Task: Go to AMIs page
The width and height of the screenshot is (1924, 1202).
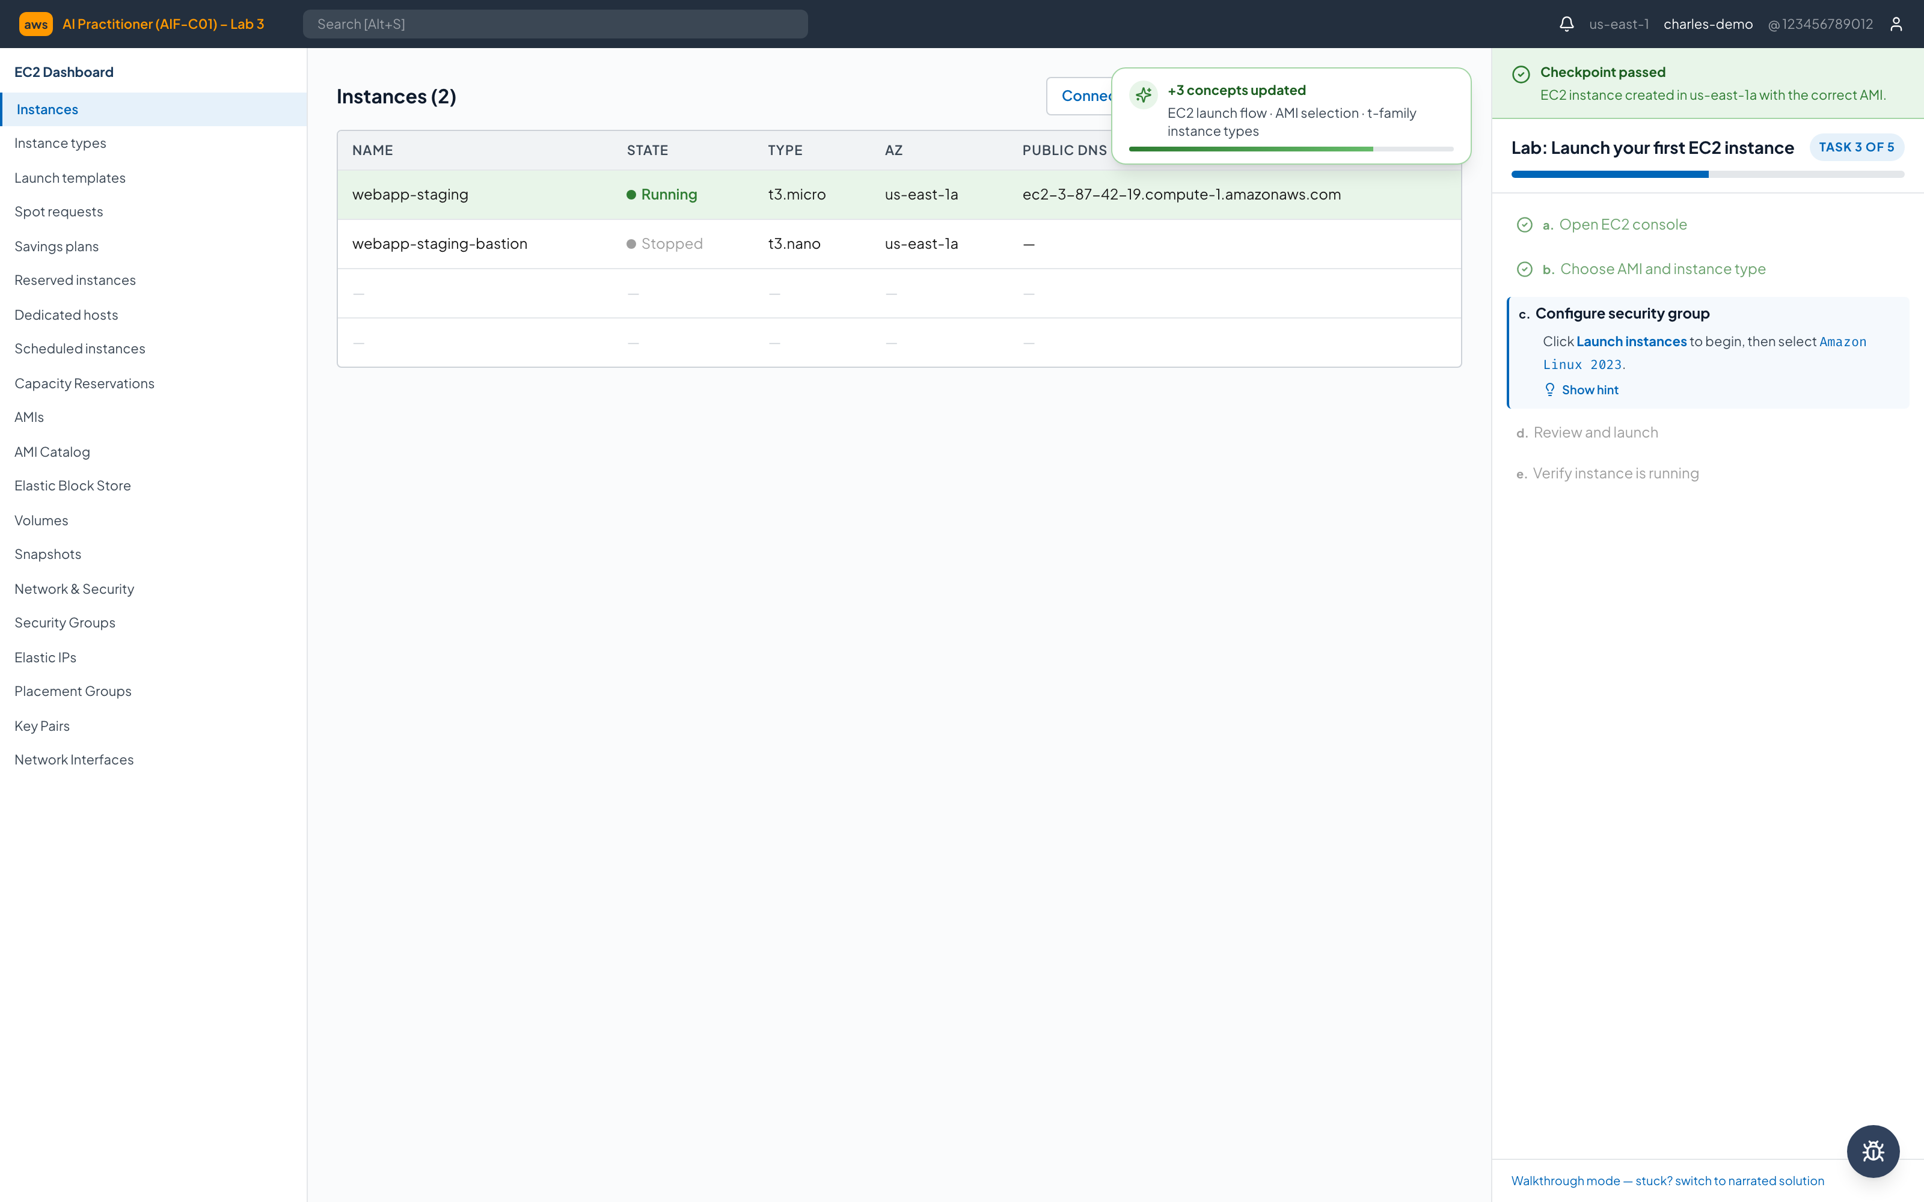Action: [29, 416]
